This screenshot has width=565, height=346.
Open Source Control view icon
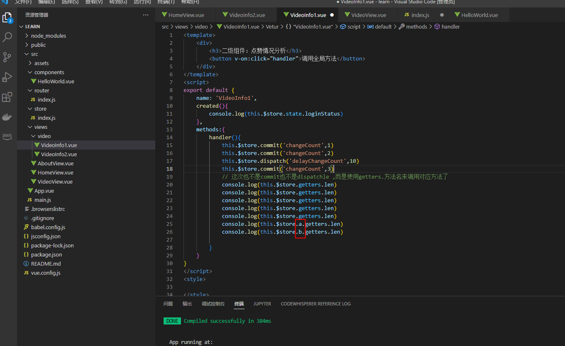7,57
